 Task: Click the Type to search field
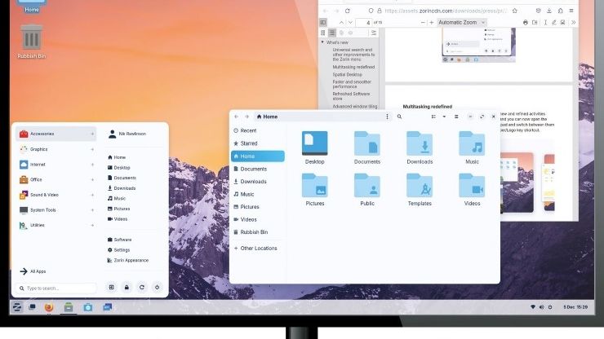pos(56,288)
